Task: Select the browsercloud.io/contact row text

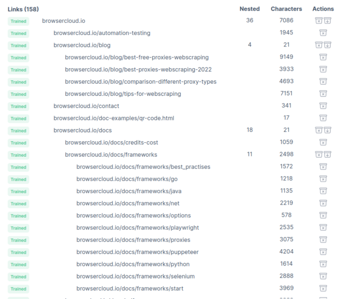Action: (x=86, y=106)
